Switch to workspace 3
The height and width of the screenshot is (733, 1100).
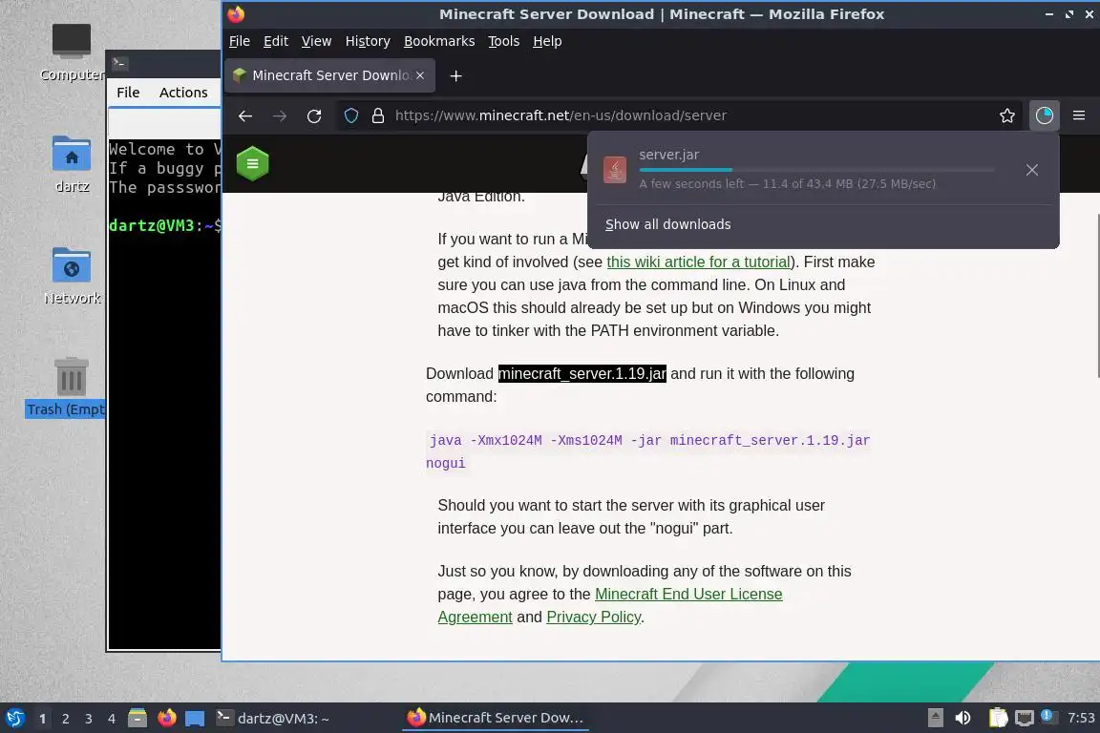[x=89, y=719]
